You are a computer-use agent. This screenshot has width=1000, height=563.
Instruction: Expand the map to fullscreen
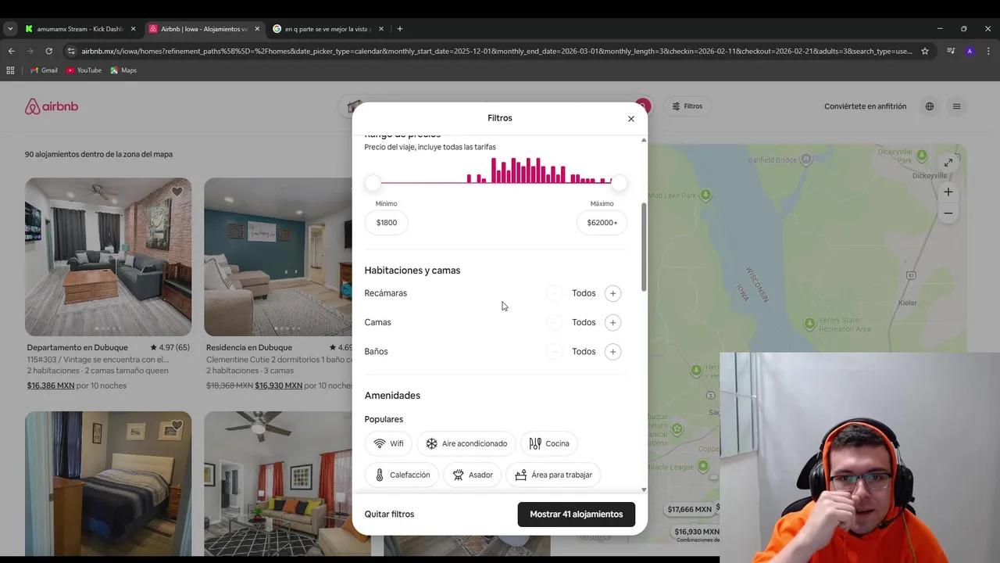(x=948, y=163)
